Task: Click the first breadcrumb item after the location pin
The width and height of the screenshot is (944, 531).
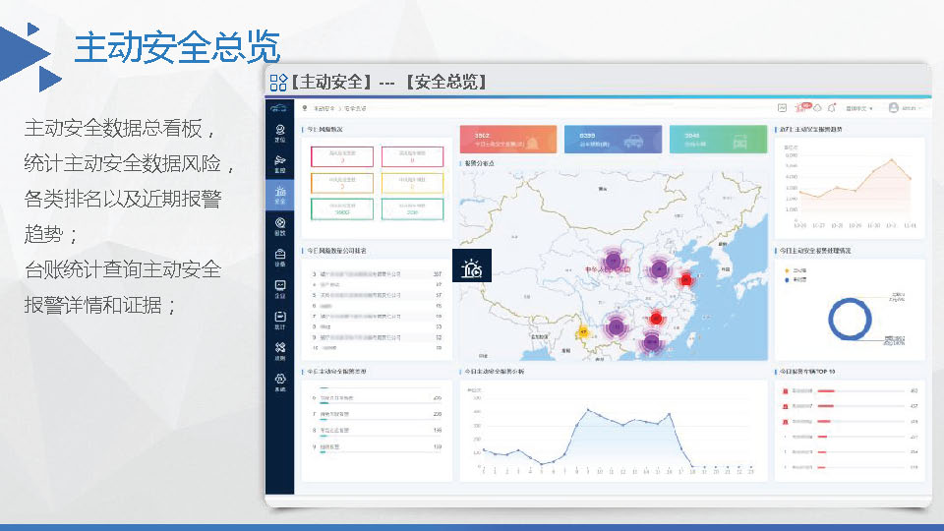Action: coord(324,108)
